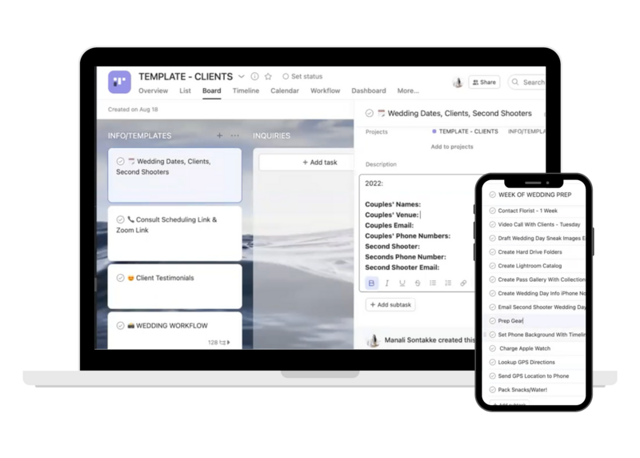Check off Contact Florist - 1 Week on phone
This screenshot has height=458, width=640.
pos(493,211)
